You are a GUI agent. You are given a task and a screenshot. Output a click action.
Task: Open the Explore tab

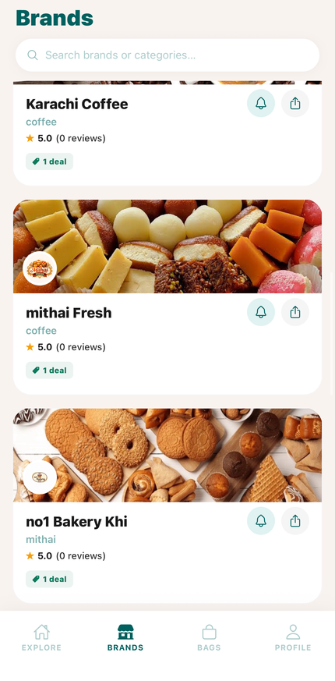point(41,638)
